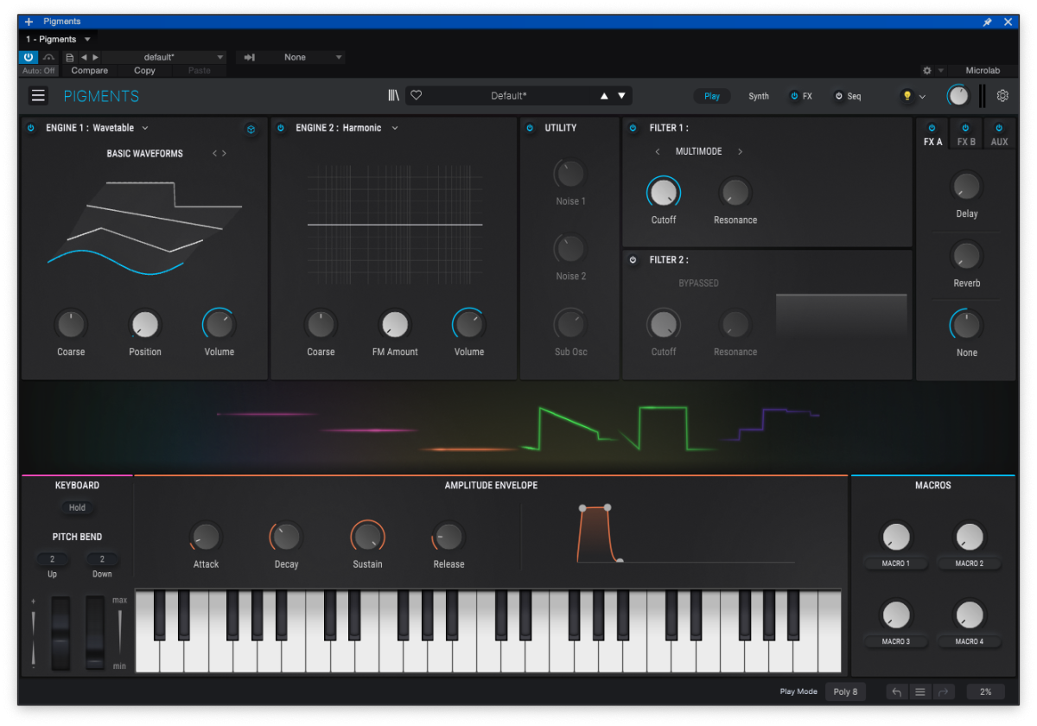This screenshot has height=726, width=1037.
Task: Click the 2% CPU meter readout
Action: pos(986,691)
